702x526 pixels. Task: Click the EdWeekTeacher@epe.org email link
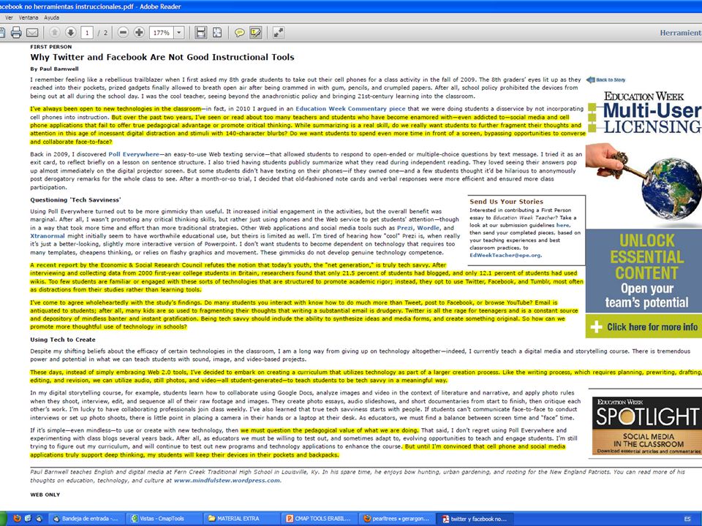coord(505,256)
